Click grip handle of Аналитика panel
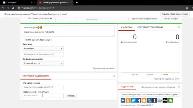Image resolution: width=193 pixels, height=108 pixels. coord(179,27)
